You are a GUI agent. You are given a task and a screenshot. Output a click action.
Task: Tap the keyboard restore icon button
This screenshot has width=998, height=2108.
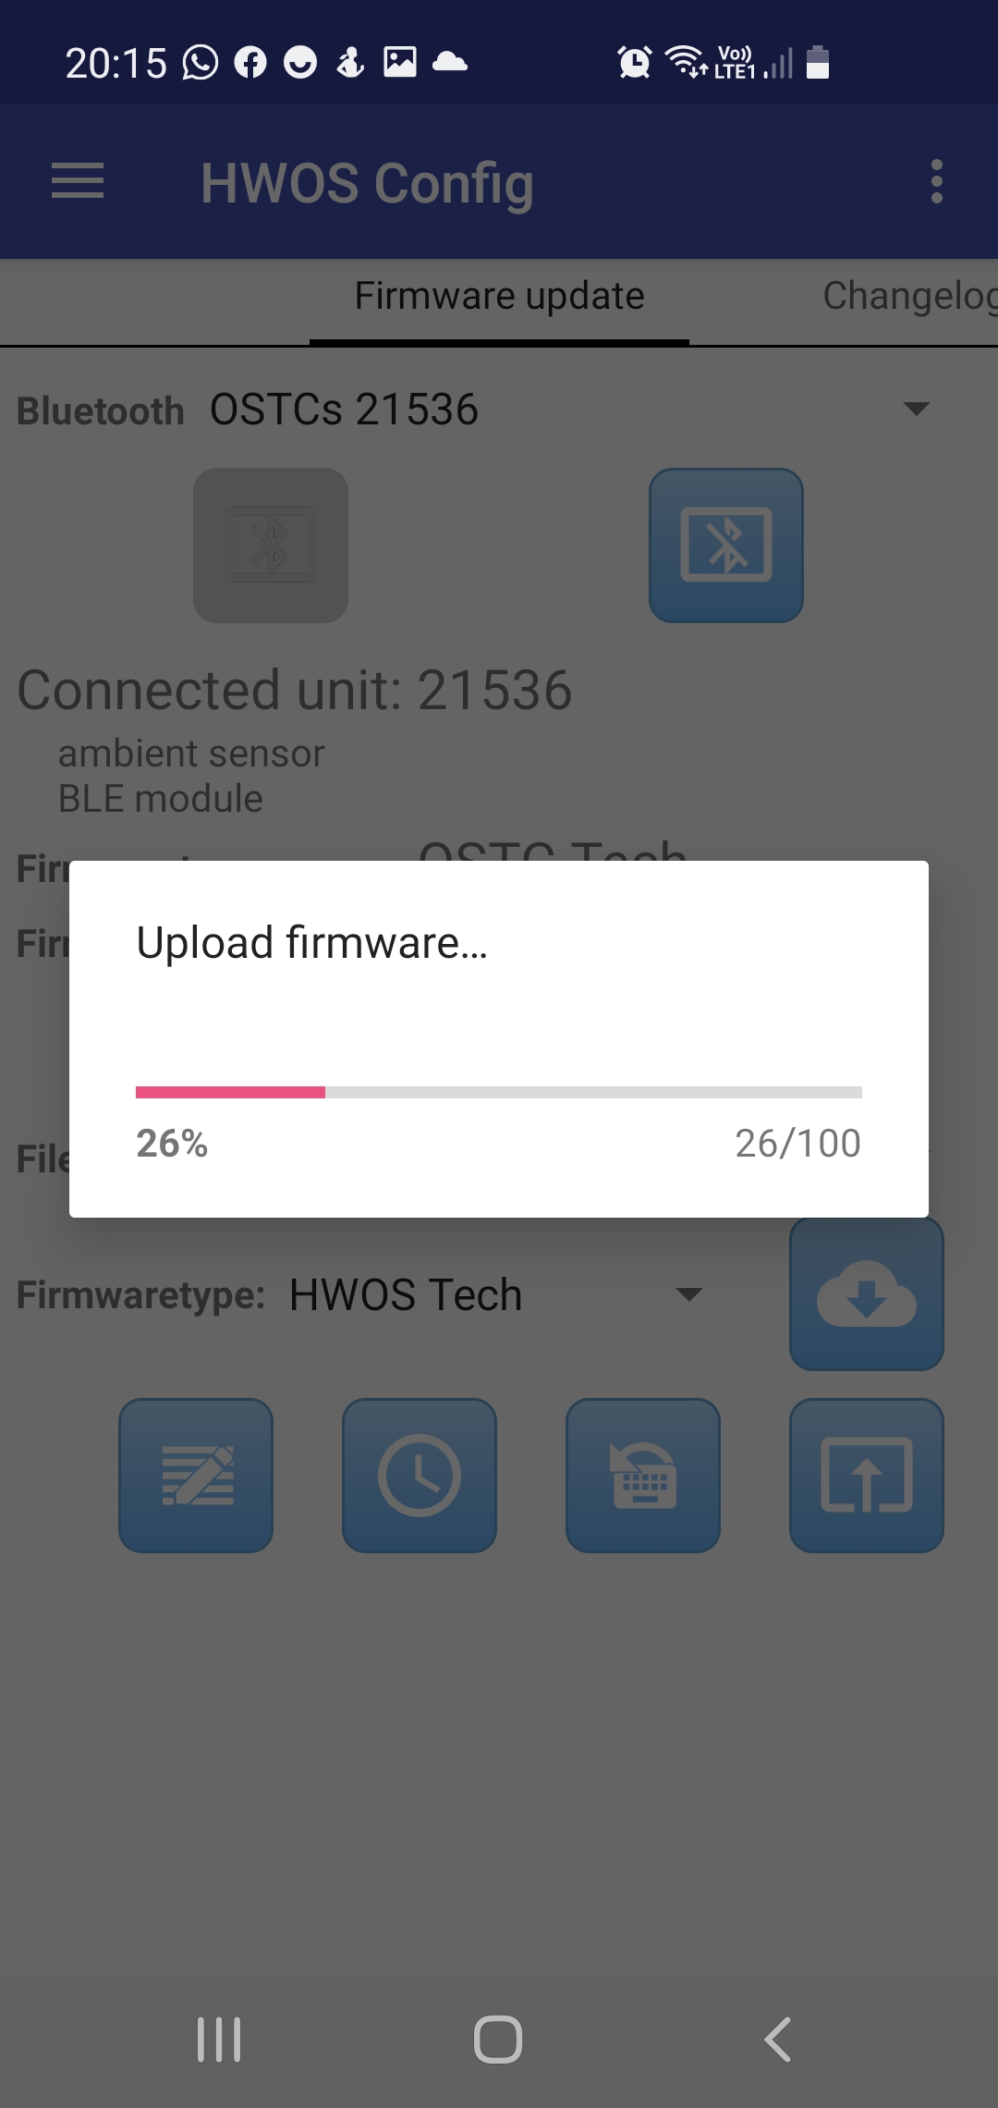click(x=643, y=1476)
